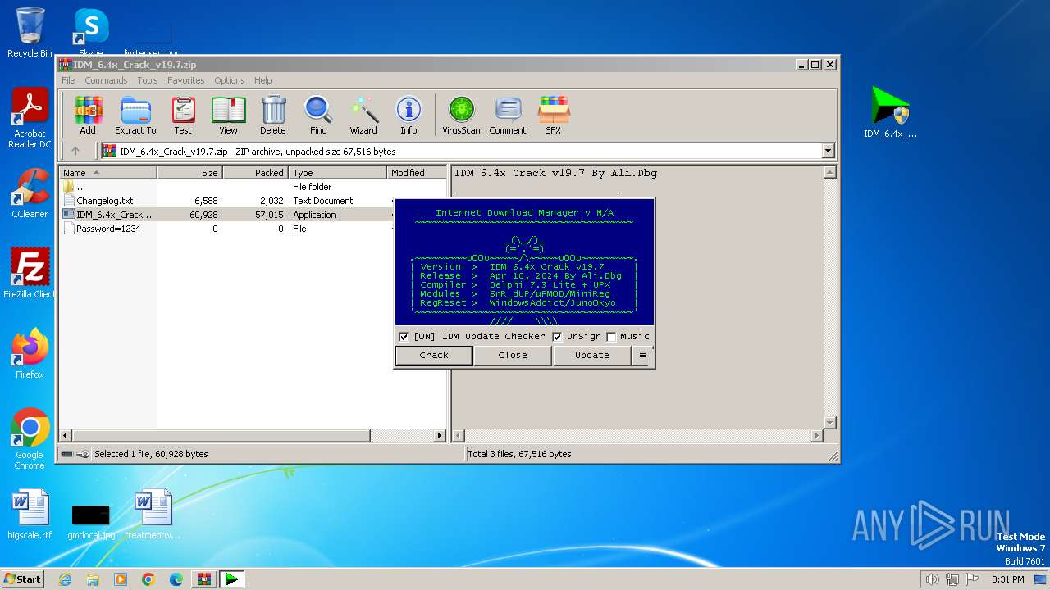
Task: Sort file list by Name column
Action: (107, 173)
